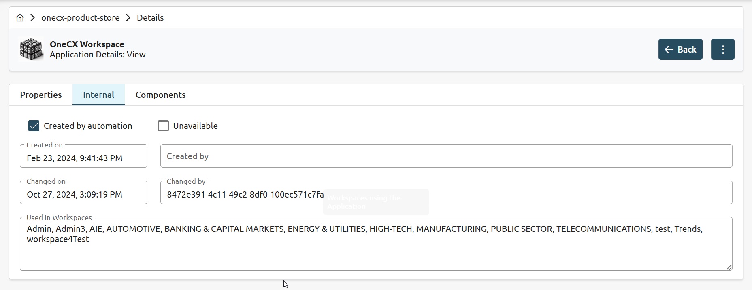Select the Internal tab
Image resolution: width=752 pixels, height=290 pixels.
coord(98,95)
